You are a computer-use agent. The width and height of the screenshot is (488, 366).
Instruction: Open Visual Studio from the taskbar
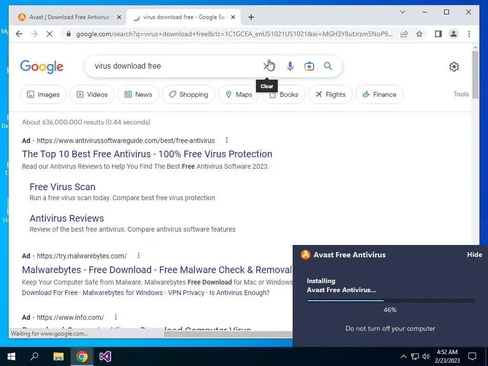pyautogui.click(x=105, y=356)
